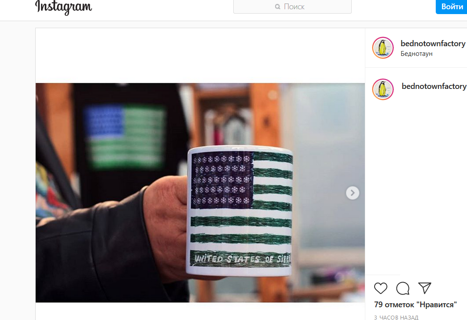The height and width of the screenshot is (320, 467).
Task: Like the post with the heart icon
Action: [x=381, y=288]
